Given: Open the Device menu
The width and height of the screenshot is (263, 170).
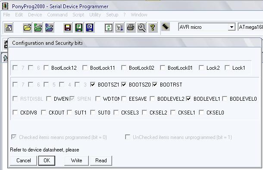Looking at the screenshot, I should pos(35,15).
